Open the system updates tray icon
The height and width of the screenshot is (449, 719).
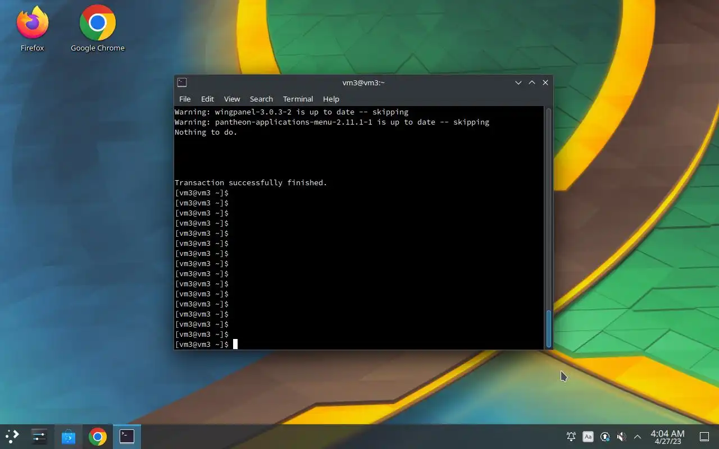[x=605, y=437]
